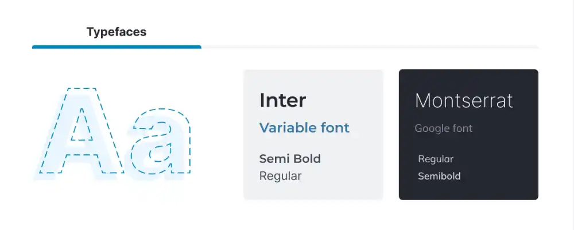Click the right stem of lowercase a
Image resolution: width=574 pixels, height=230 pixels.
(x=182, y=149)
